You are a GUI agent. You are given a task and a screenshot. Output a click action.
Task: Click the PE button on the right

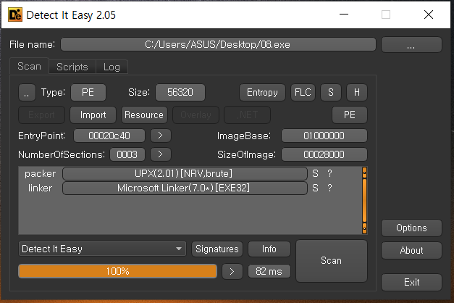(350, 115)
